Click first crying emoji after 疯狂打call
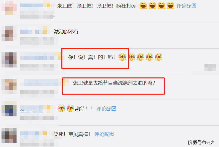Viewport: 219px width, 147px height. click(143, 6)
